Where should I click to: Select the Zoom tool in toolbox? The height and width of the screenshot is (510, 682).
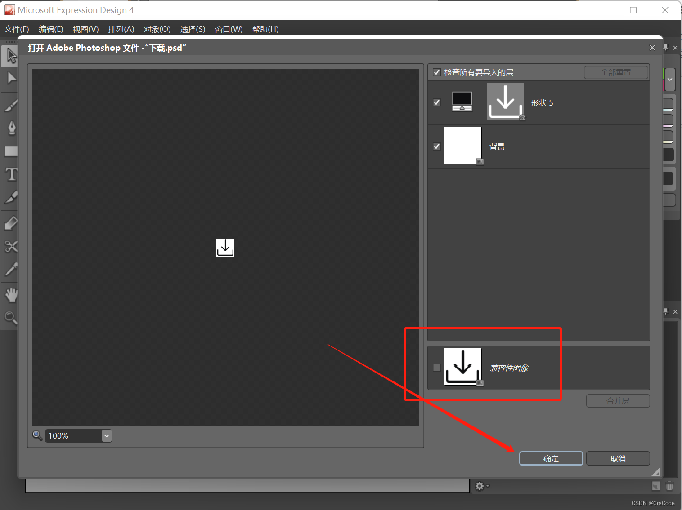[x=10, y=318]
